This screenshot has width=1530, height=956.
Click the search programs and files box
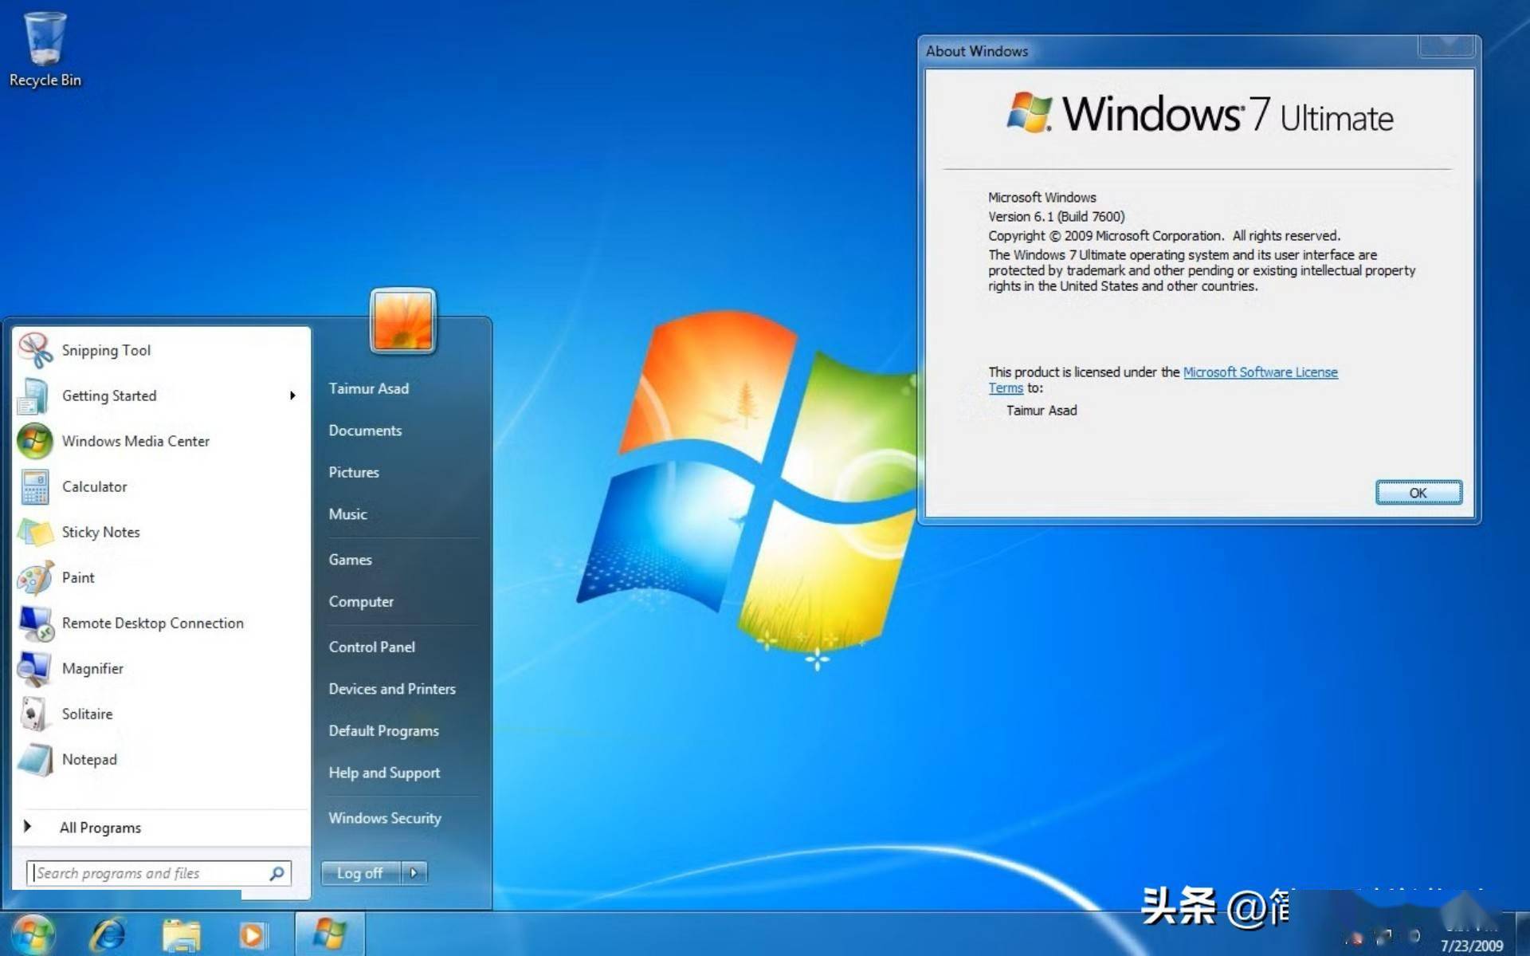point(151,873)
